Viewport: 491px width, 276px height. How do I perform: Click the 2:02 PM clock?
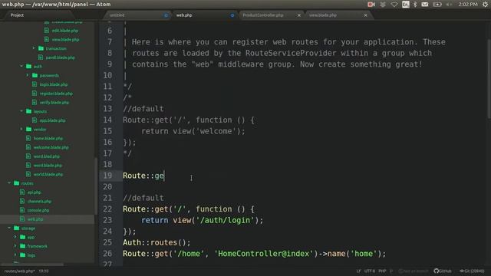pos(468,5)
